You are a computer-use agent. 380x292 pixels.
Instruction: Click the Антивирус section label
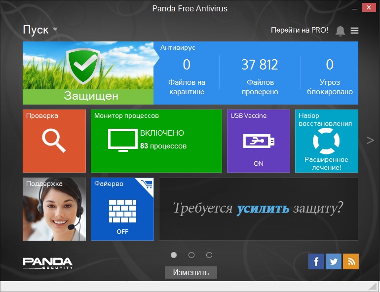tap(178, 48)
